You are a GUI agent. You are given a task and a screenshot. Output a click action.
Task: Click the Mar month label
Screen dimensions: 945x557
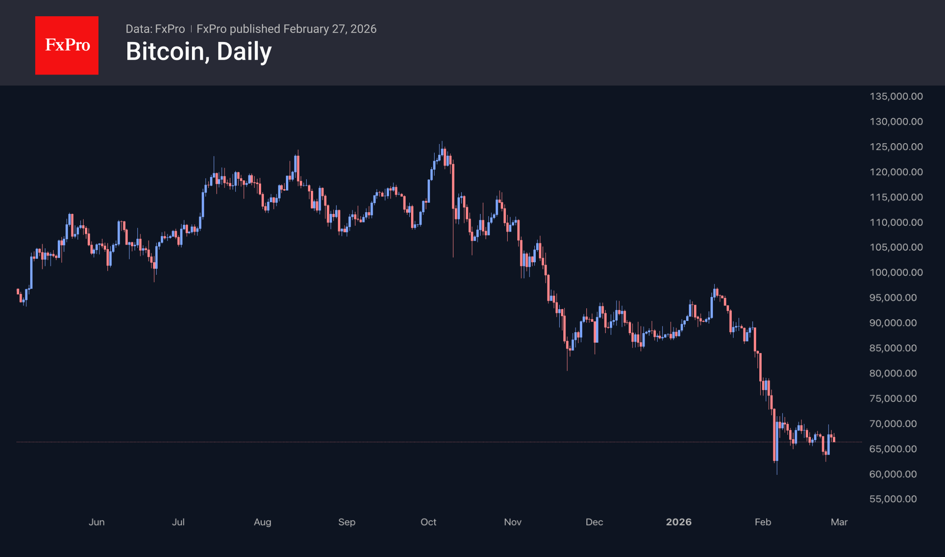click(839, 522)
